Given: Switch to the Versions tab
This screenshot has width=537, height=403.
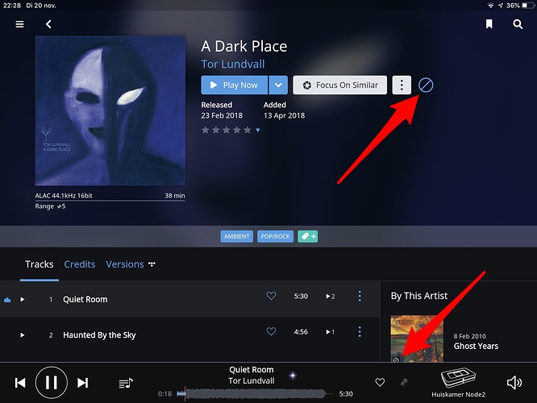Looking at the screenshot, I should pos(125,264).
